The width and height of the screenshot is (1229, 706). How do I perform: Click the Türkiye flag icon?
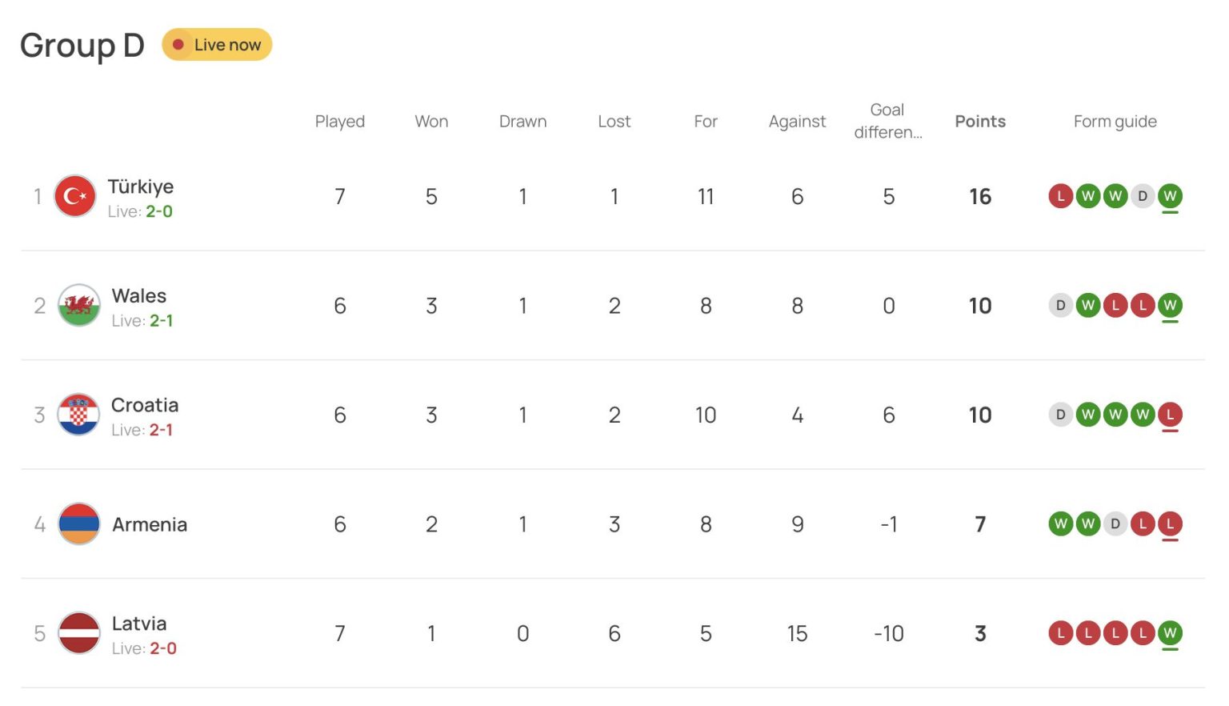pyautogui.click(x=74, y=196)
